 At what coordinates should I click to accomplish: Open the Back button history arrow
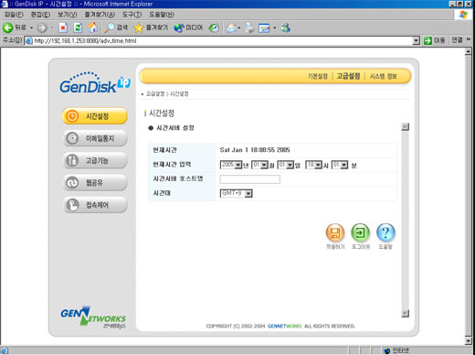point(31,27)
